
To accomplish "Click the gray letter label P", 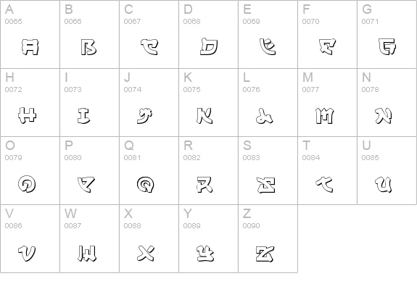I will (69, 146).
